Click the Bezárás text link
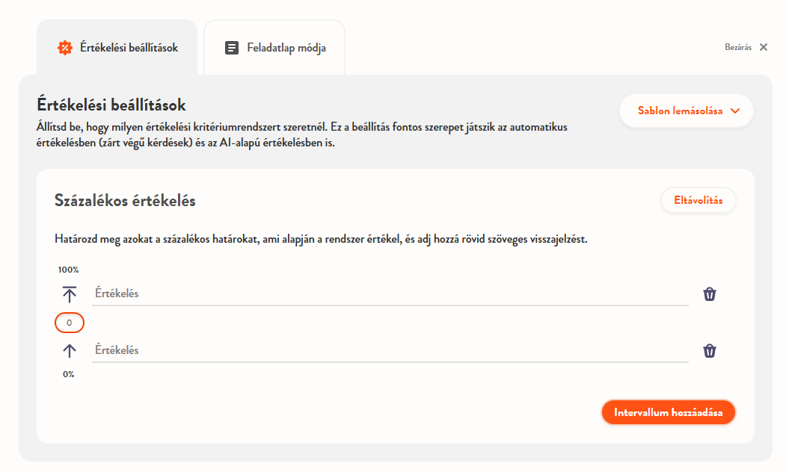This screenshot has height=472, width=786. 737,47
